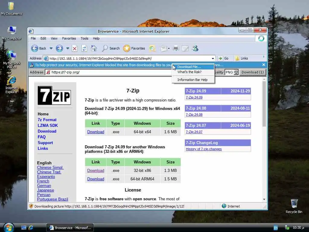The height and width of the screenshot is (232, 309).
Task: Click the Refresh page toolbar icon
Action: tap(84, 48)
